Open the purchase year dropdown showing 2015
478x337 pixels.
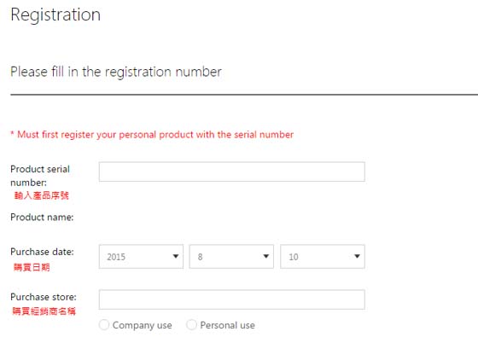[x=141, y=257]
